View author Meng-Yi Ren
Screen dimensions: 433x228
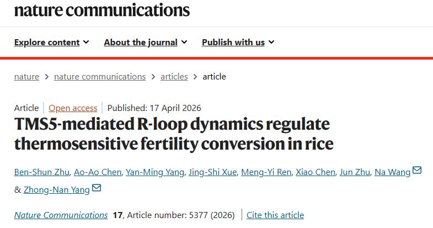266,172
